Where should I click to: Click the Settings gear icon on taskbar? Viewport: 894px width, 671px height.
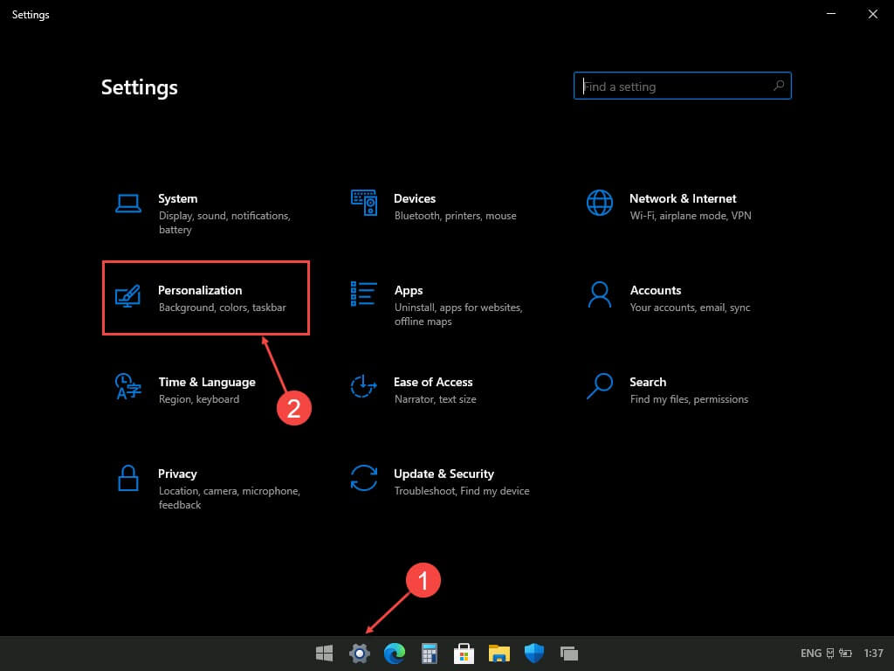pyautogui.click(x=359, y=654)
